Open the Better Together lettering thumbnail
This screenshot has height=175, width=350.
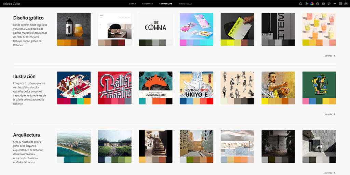point(115,85)
